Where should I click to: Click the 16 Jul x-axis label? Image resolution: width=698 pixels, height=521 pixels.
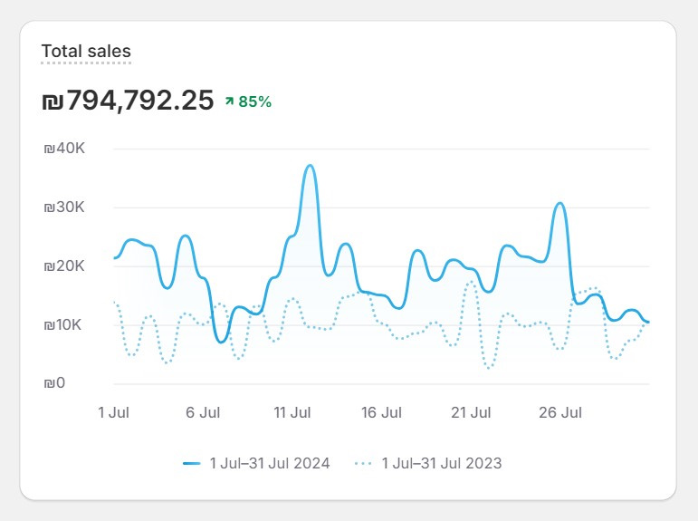coord(381,413)
